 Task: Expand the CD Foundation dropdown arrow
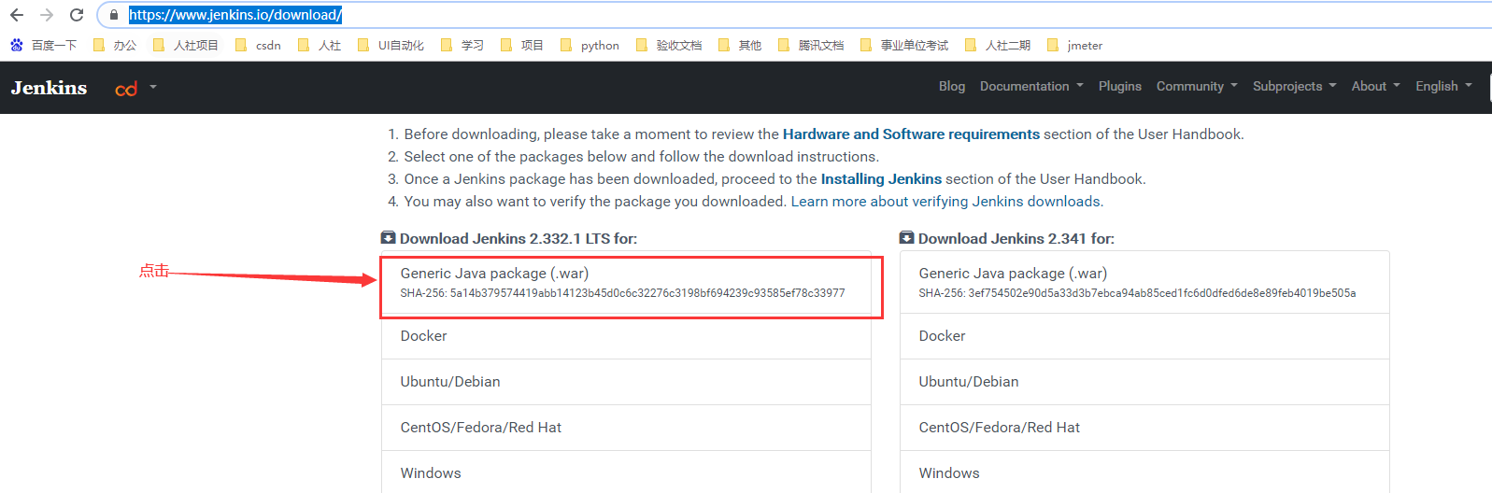pos(153,87)
